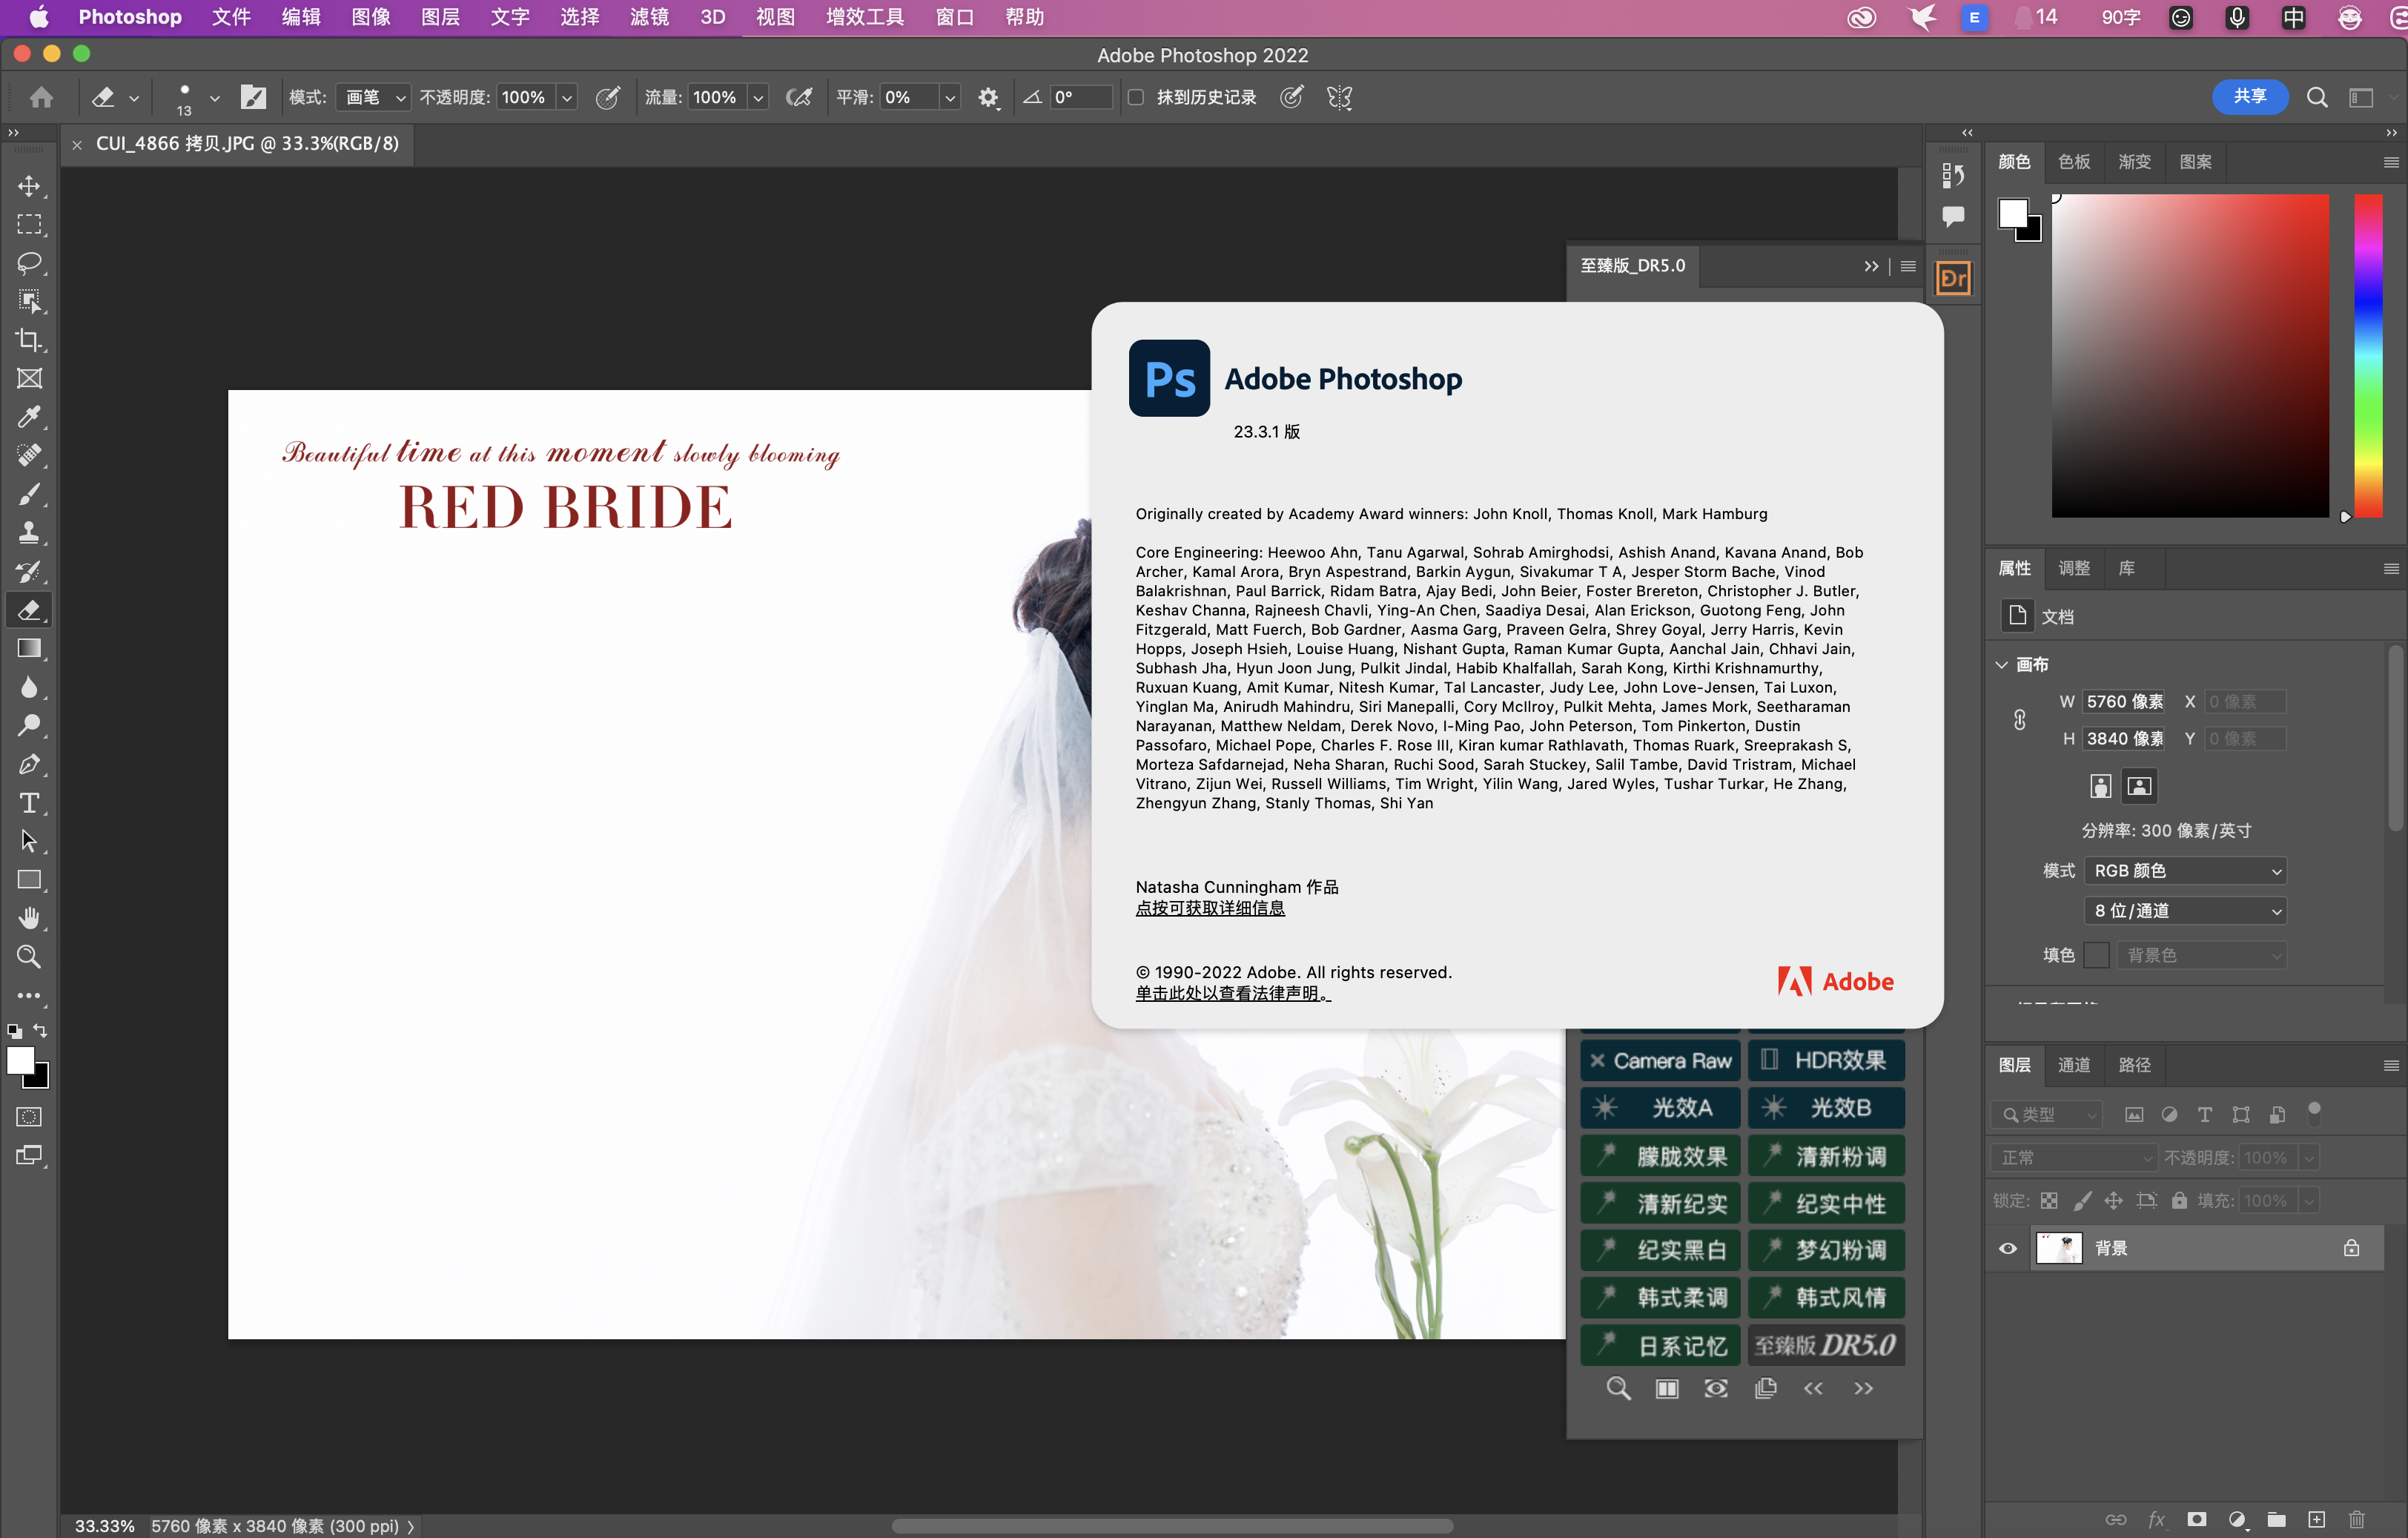
Task: Select the Crop tool
Action: tap(29, 340)
